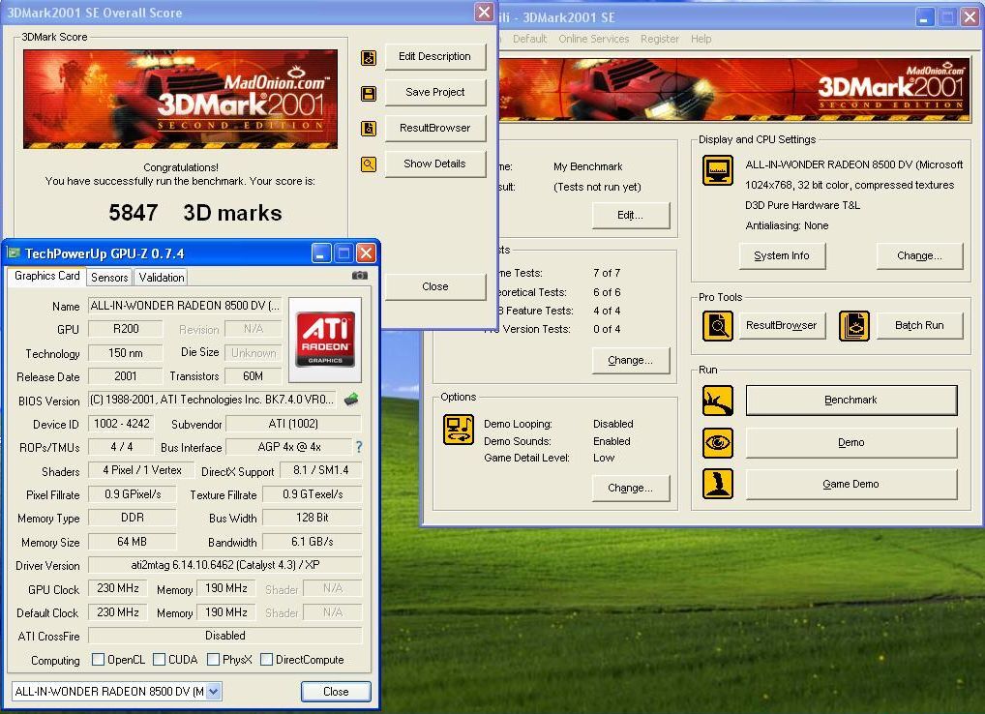Click the System Info button
The image size is (985, 714).
point(782,255)
